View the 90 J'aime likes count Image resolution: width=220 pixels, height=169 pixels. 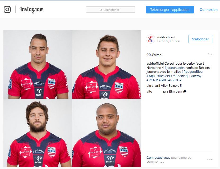coord(154,55)
